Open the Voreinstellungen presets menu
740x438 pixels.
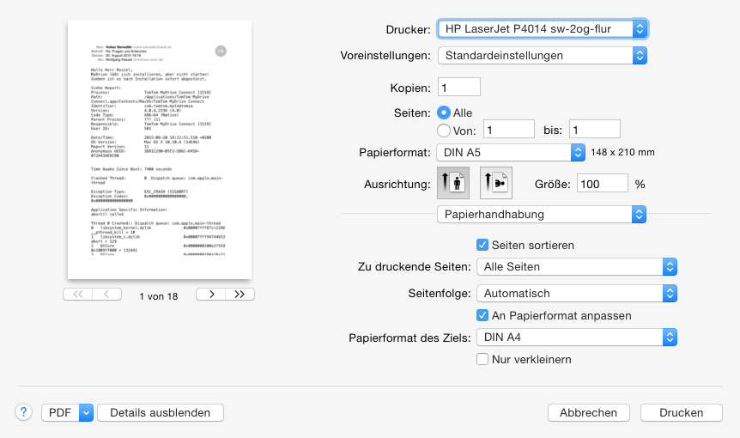point(542,55)
